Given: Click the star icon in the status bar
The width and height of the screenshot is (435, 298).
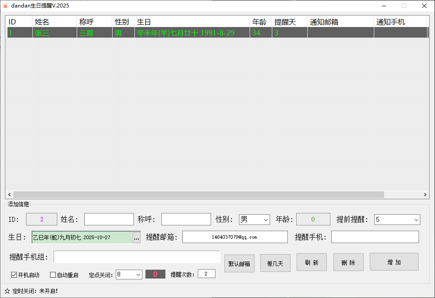Looking at the screenshot, I should click(x=7, y=291).
